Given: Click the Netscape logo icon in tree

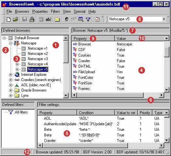Looking at the screenshot, I should (x=17, y=43).
